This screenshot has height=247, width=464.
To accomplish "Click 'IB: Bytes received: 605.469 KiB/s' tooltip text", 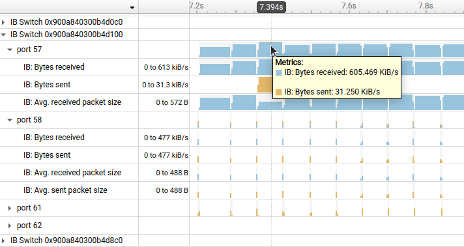I will pos(341,72).
